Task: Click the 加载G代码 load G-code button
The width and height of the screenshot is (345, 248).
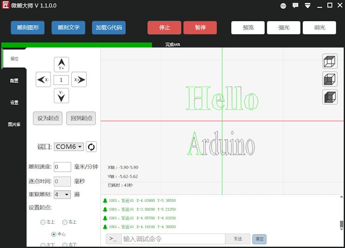Action: (109, 28)
